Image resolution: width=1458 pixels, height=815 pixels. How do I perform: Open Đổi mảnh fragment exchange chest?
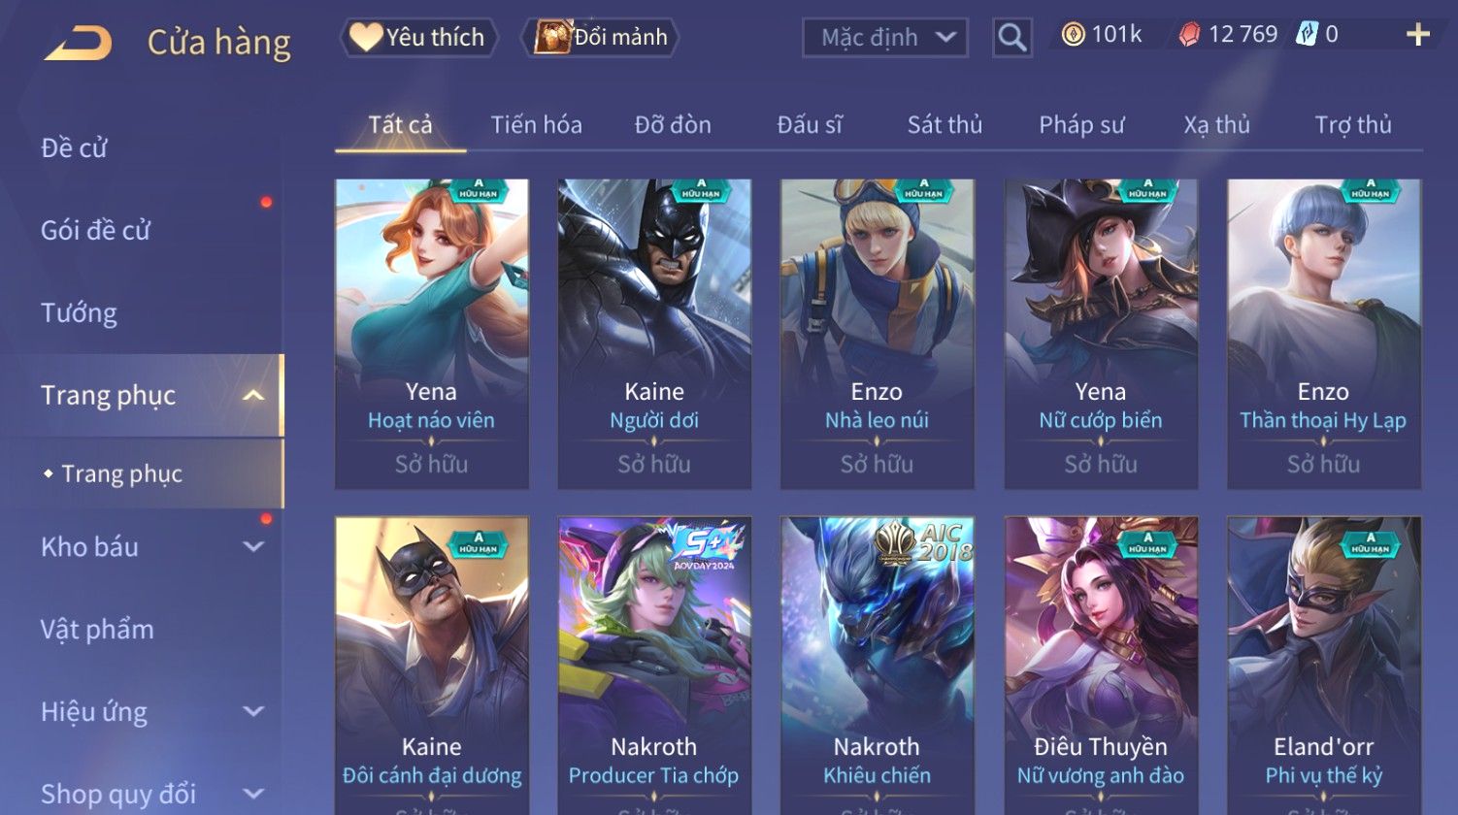600,37
